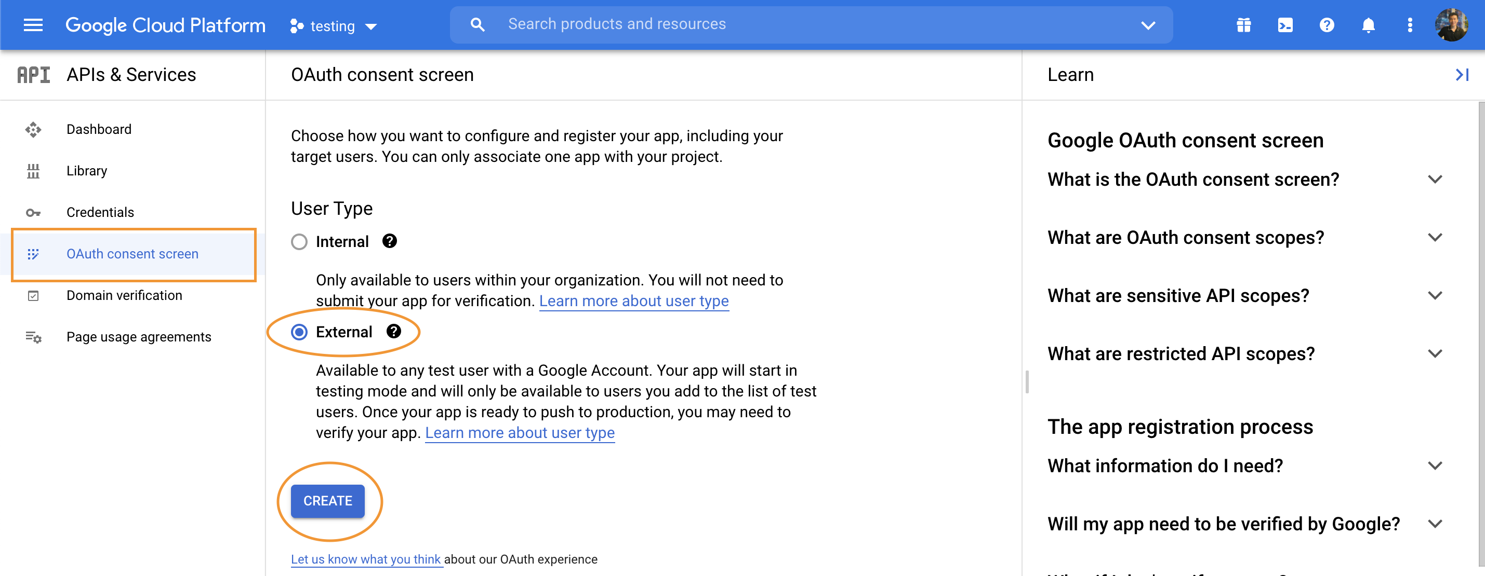The width and height of the screenshot is (1485, 576).
Task: Select the Internal user type radio button
Action: [x=299, y=241]
